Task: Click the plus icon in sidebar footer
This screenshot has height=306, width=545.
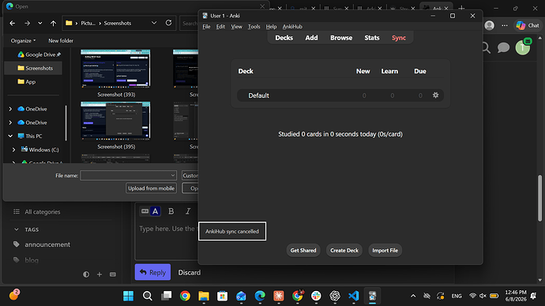Action: pos(100,274)
